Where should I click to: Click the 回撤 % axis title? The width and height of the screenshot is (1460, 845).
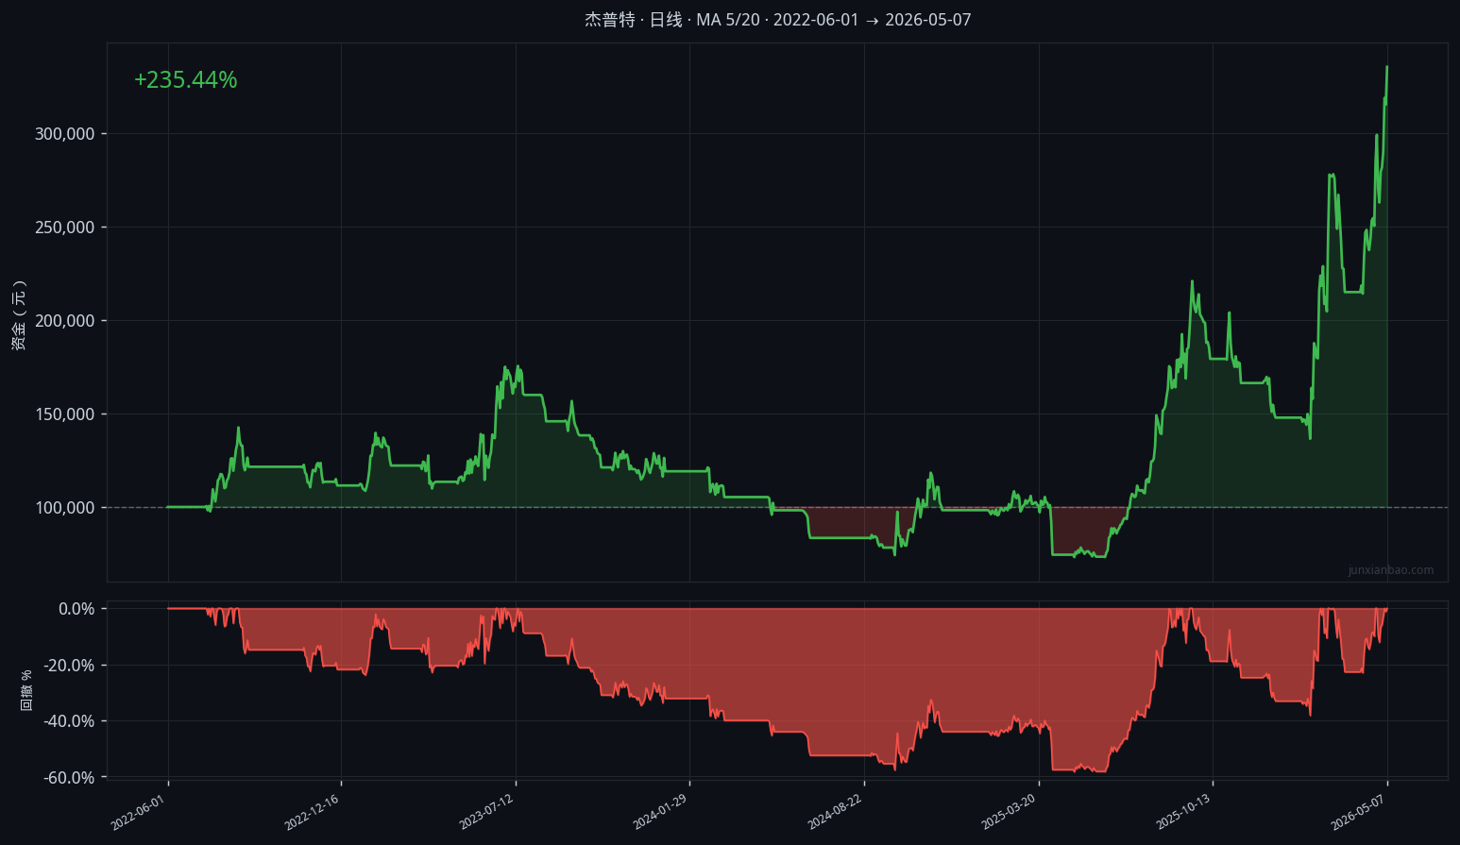[26, 690]
